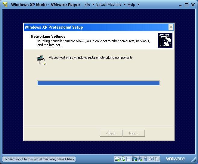Click the CD/DVD drive status icon
The height and width of the screenshot is (164, 198).
pyautogui.click(x=123, y=159)
